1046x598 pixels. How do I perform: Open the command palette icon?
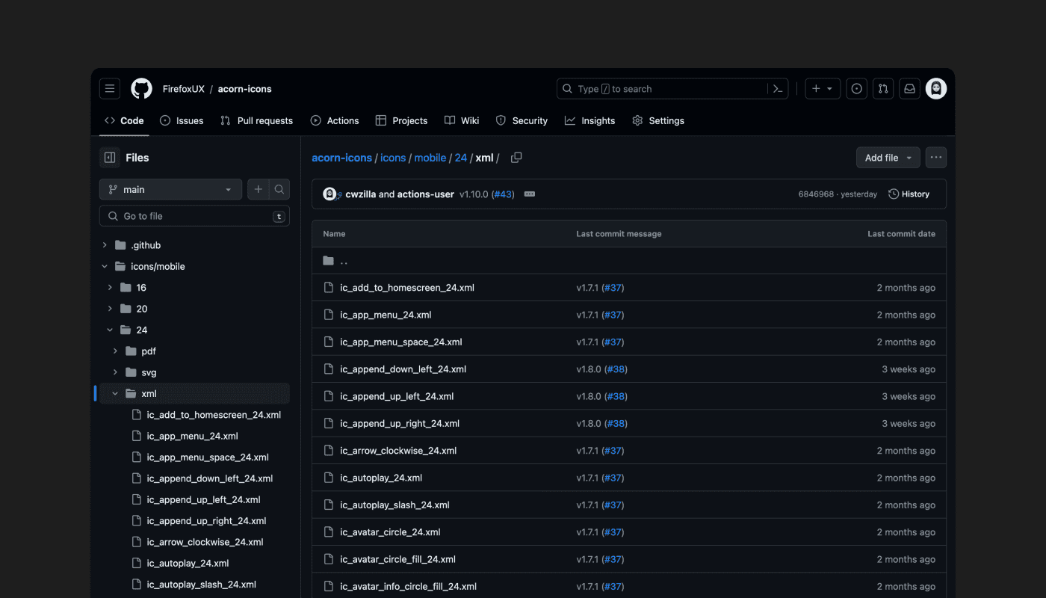[778, 89]
